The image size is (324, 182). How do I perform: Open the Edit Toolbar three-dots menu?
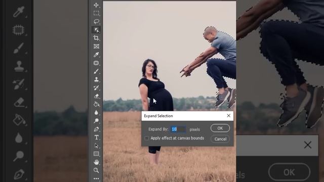(x=96, y=178)
